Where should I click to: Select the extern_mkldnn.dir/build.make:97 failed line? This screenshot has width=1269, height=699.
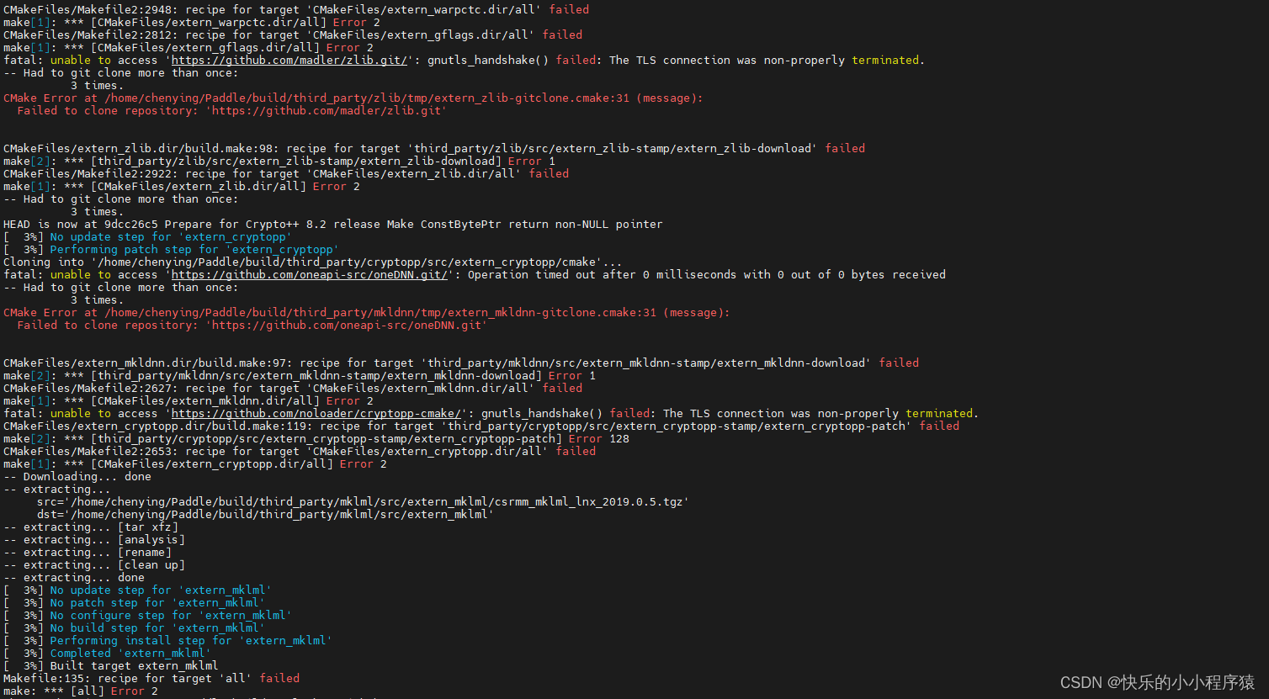(x=461, y=363)
